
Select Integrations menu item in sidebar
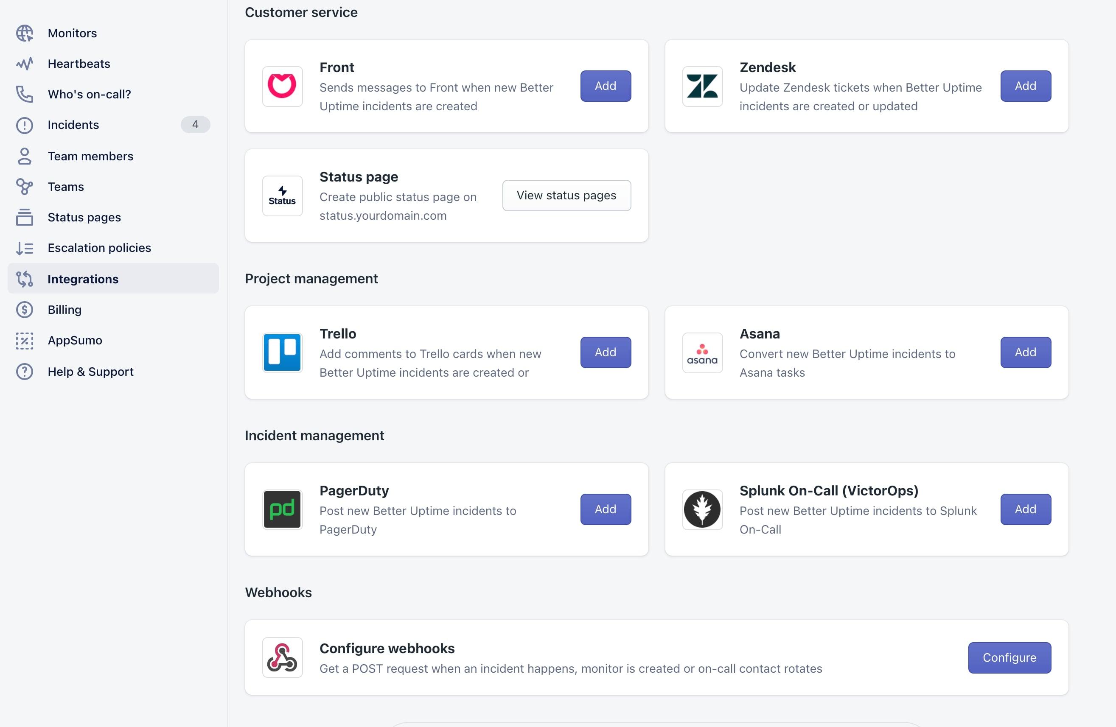(83, 278)
